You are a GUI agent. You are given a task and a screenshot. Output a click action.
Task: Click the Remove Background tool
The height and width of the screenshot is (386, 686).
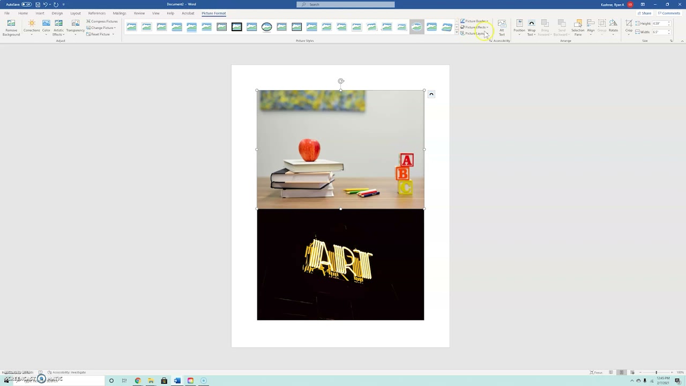coord(11,28)
